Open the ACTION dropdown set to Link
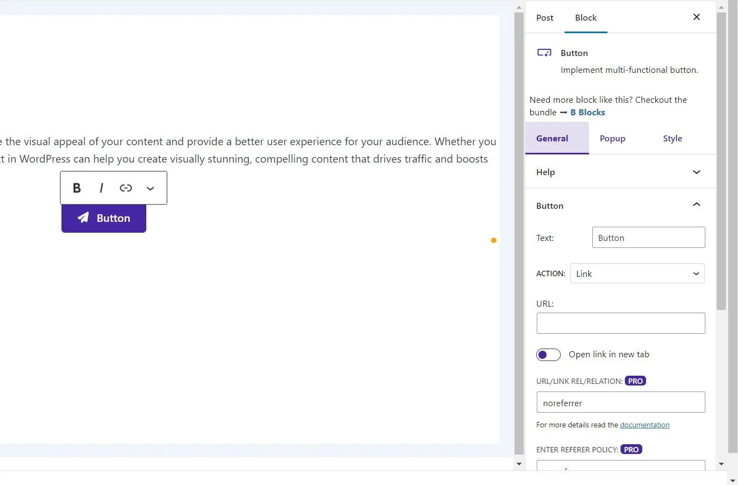The width and height of the screenshot is (738, 485). click(637, 273)
